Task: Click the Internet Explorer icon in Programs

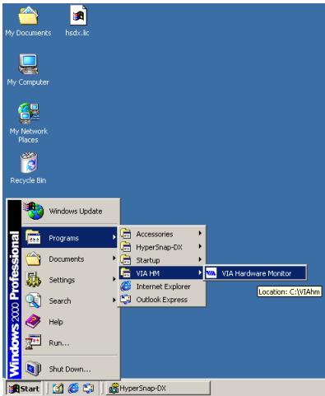Action: pyautogui.click(x=126, y=287)
